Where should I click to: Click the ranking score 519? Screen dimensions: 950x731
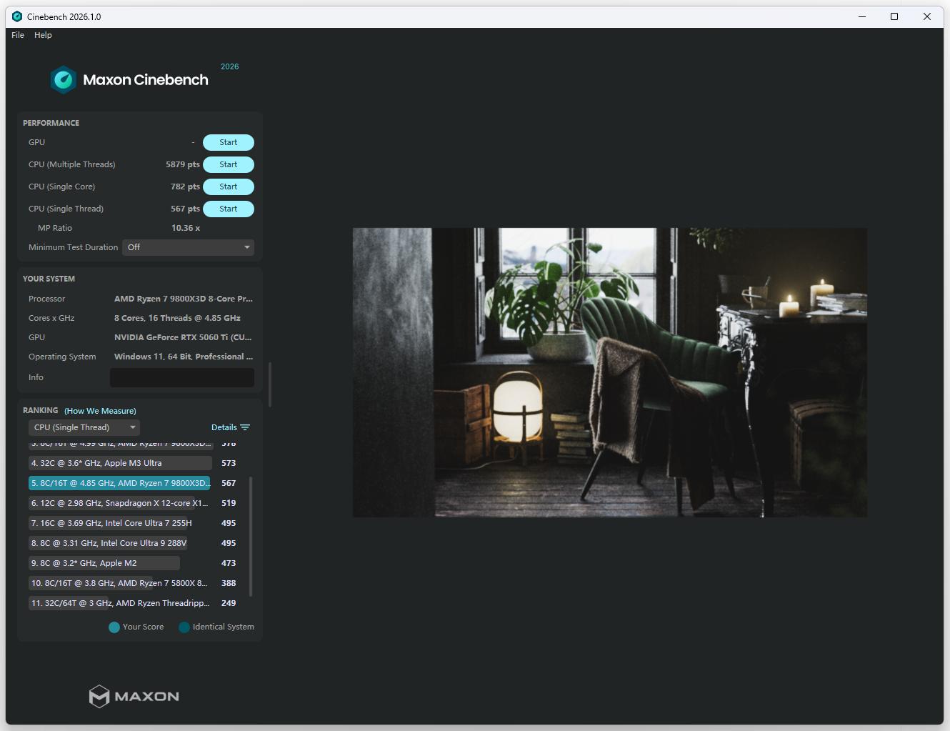229,503
